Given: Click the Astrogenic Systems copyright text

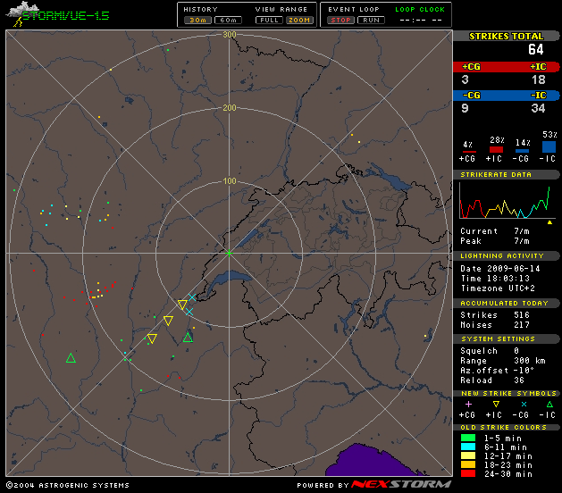Looking at the screenshot, I should (x=68, y=485).
